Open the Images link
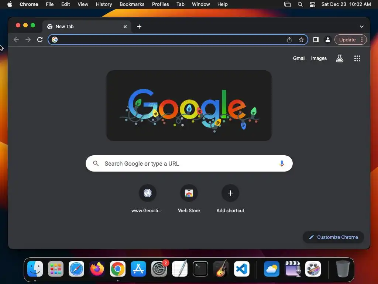Image resolution: width=378 pixels, height=284 pixels. tap(319, 58)
